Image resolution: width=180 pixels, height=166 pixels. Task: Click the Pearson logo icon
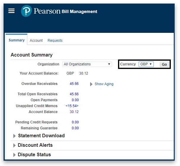pos(26,11)
